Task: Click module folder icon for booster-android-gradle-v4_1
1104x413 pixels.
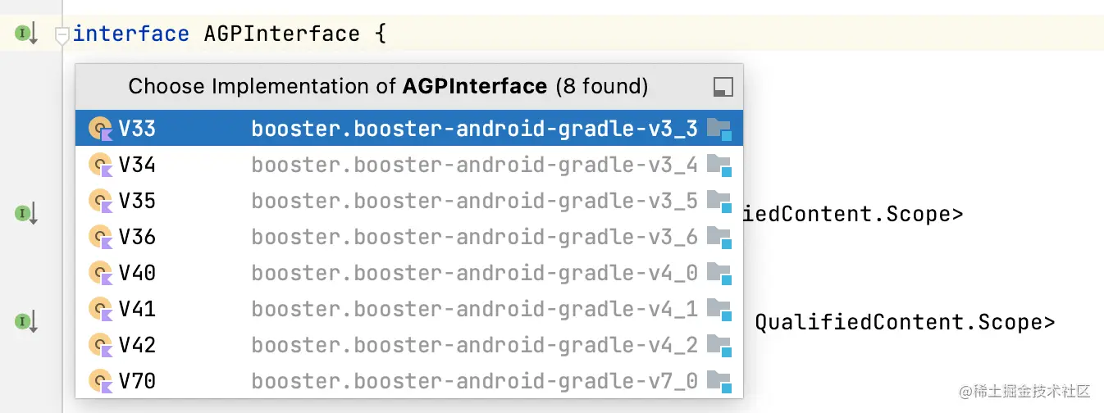Action: tap(719, 310)
